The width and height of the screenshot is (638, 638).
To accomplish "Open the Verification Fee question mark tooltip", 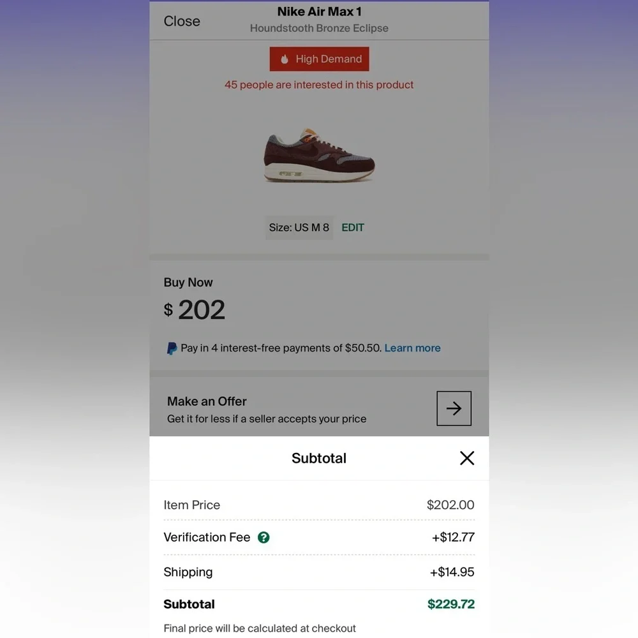I will click(x=264, y=537).
